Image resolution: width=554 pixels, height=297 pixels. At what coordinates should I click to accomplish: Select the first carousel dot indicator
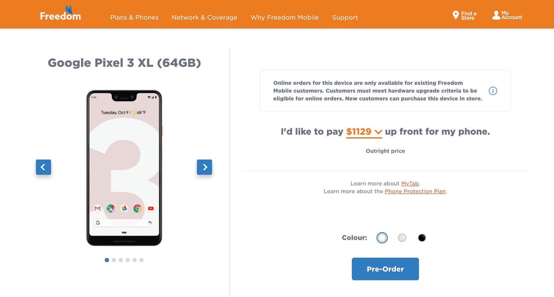point(107,260)
